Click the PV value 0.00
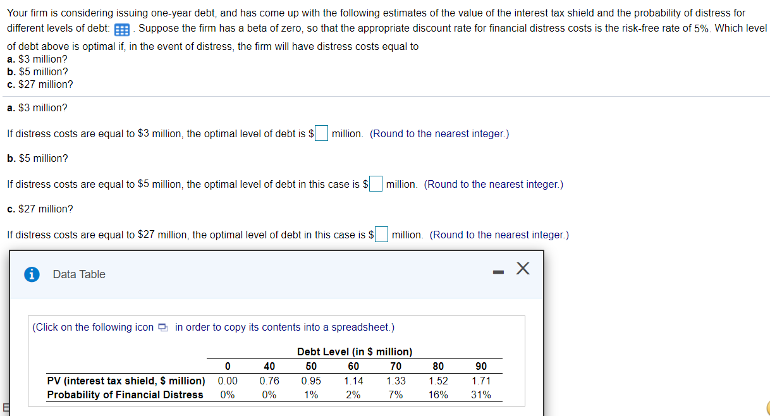Viewport: 770px width, 416px height. tap(228, 381)
